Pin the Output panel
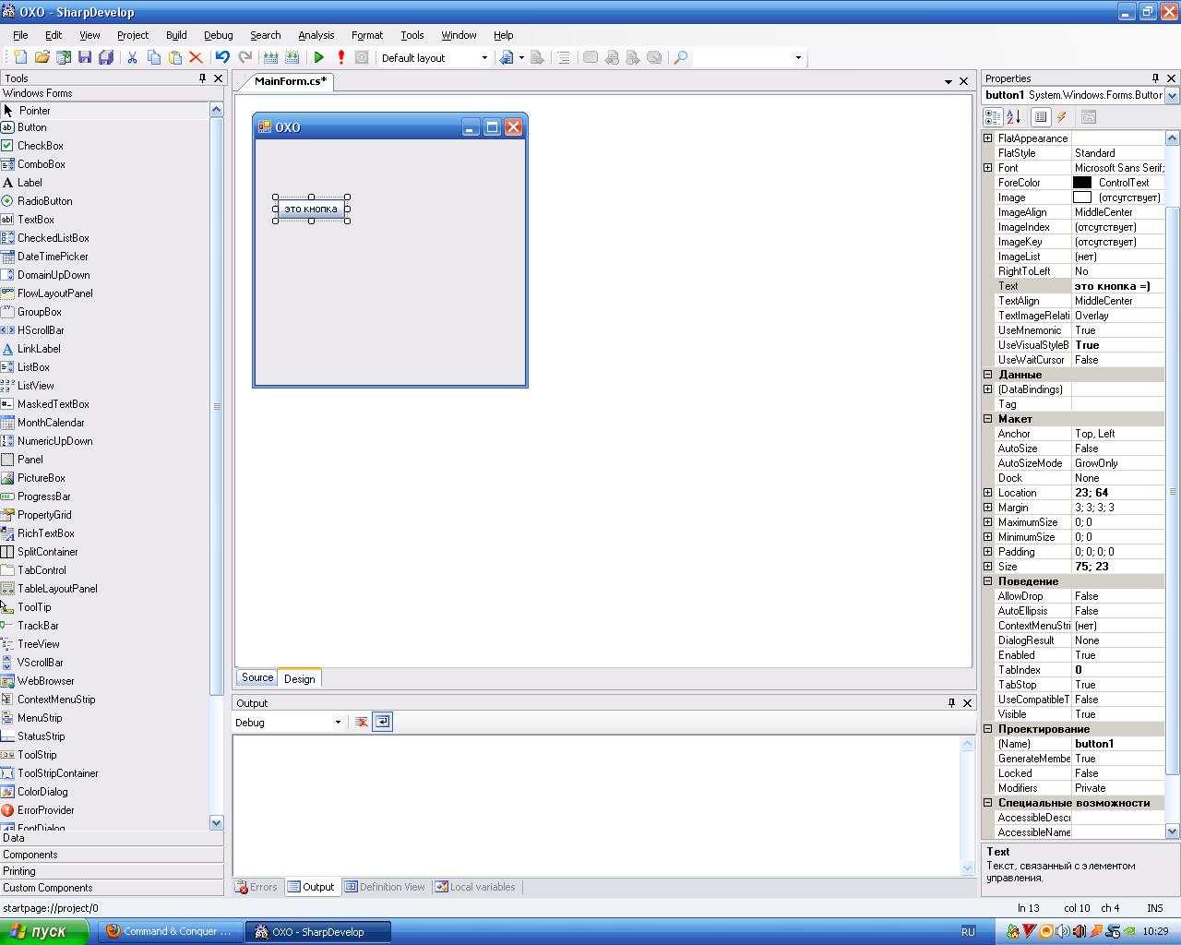The height and width of the screenshot is (945, 1181). pos(951,703)
